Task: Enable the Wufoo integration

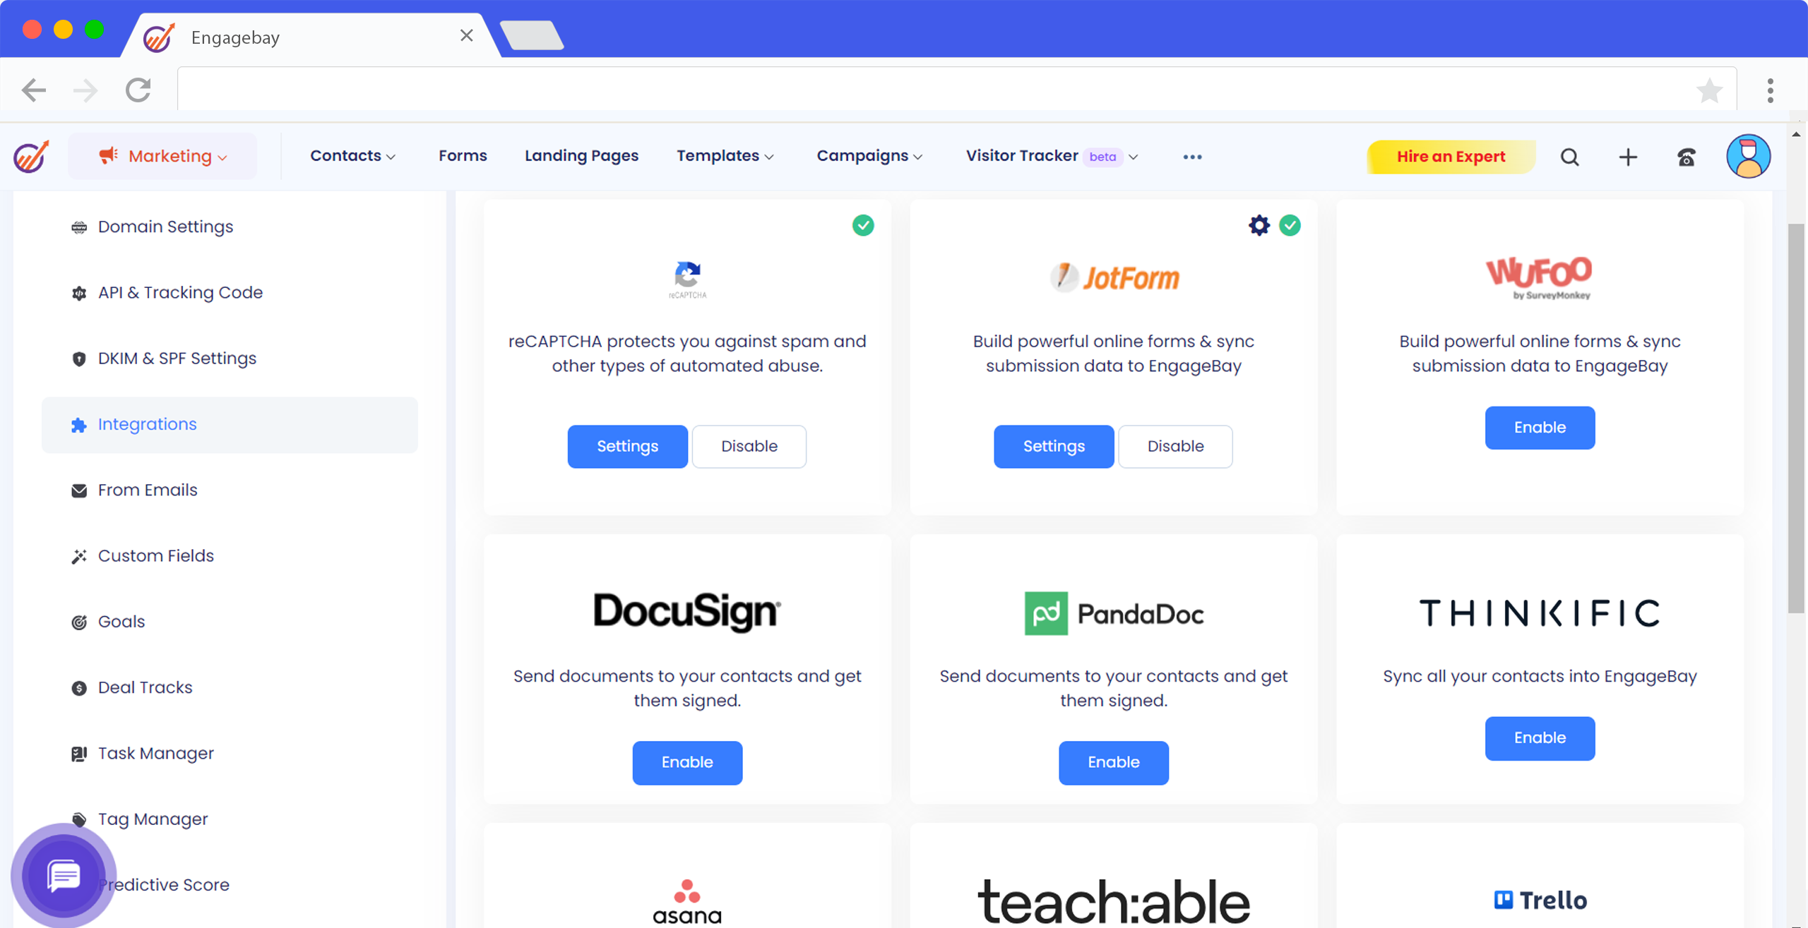Action: click(x=1540, y=428)
